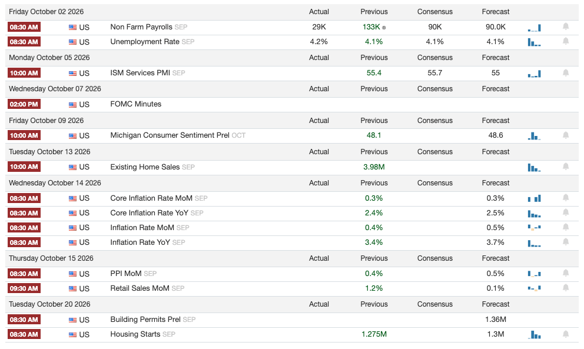Open the Existing Home Sales link
The width and height of the screenshot is (584, 349).
145,167
